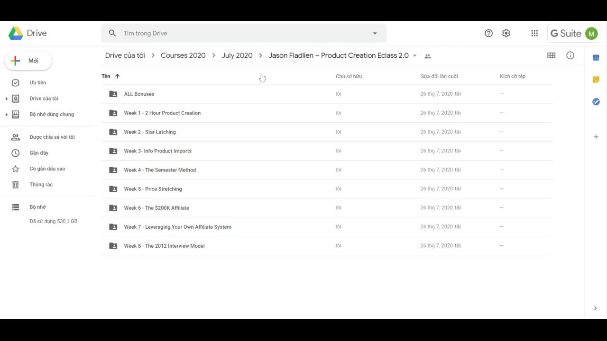
Task: Select Drive của tôi in sidebar
Action: point(44,99)
